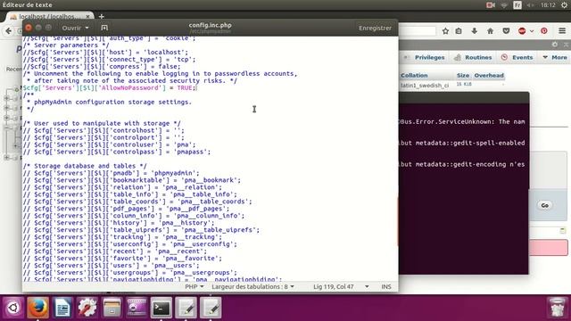Sort by Collation column header

pos(414,75)
